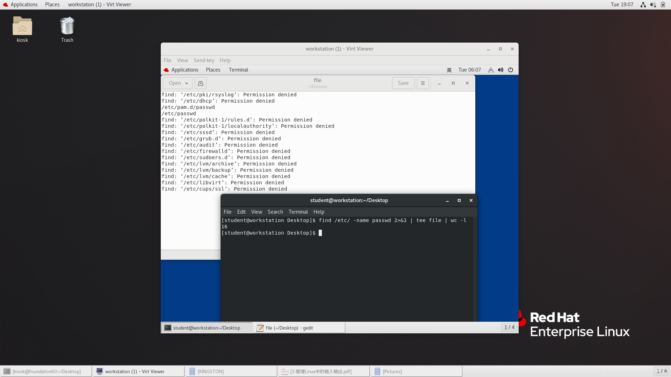Click guest workspace switcher 1/4
Screen dimensions: 671x377
pyautogui.click(x=509, y=327)
